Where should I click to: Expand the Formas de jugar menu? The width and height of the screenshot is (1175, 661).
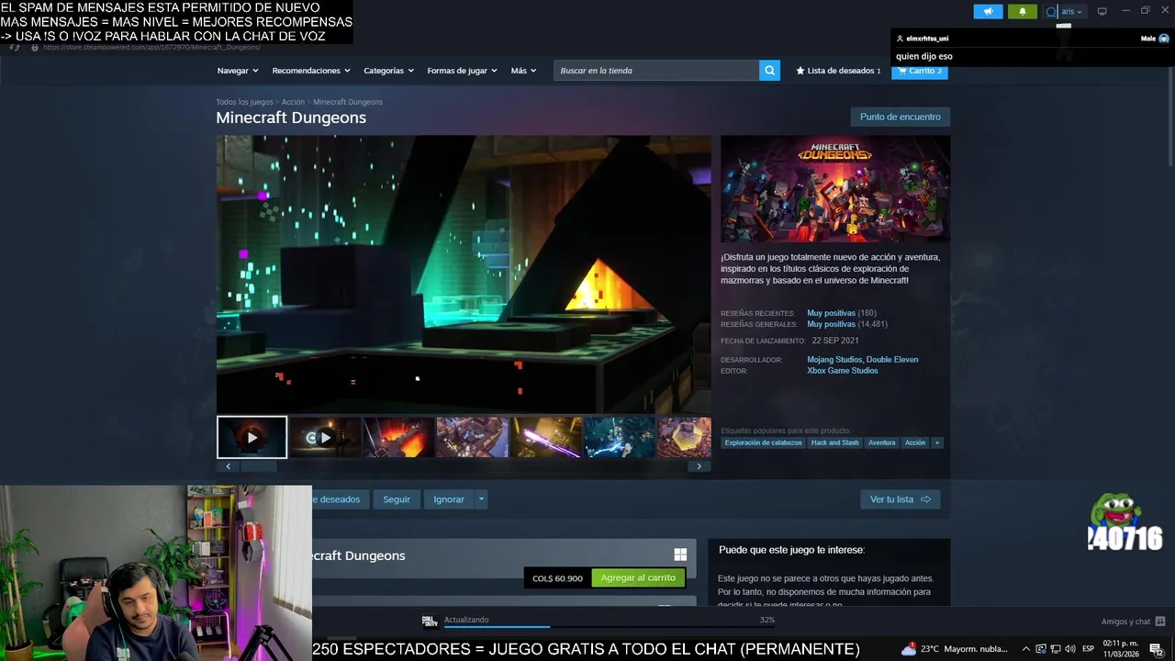462,71
